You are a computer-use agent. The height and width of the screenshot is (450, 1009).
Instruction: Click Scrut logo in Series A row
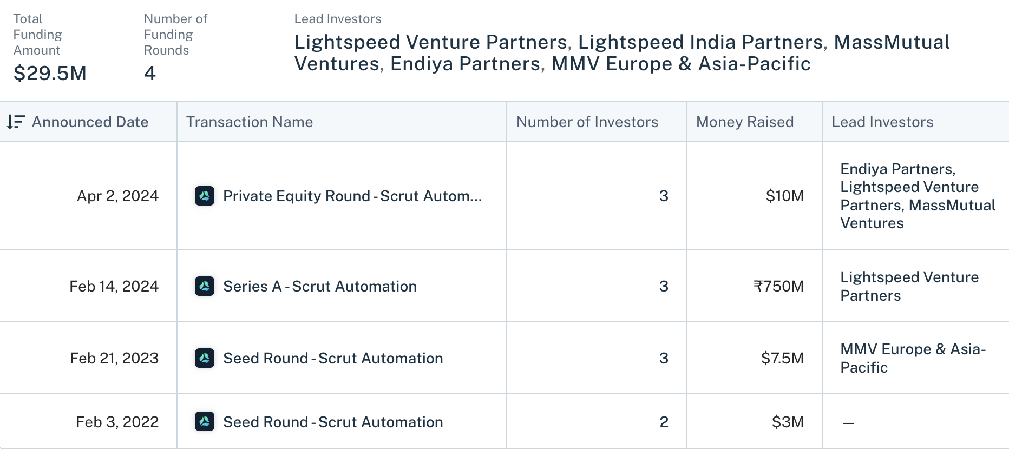pyautogui.click(x=205, y=286)
